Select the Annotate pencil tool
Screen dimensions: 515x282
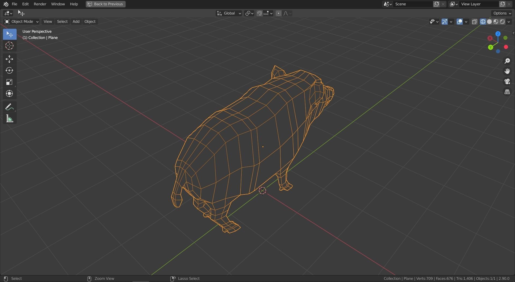10,107
